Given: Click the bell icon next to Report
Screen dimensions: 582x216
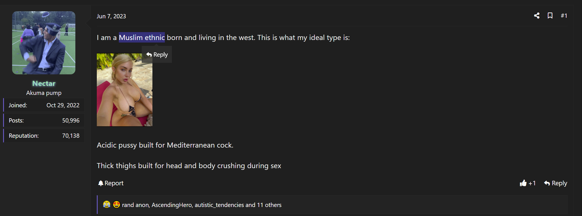Looking at the screenshot, I should pyautogui.click(x=100, y=183).
